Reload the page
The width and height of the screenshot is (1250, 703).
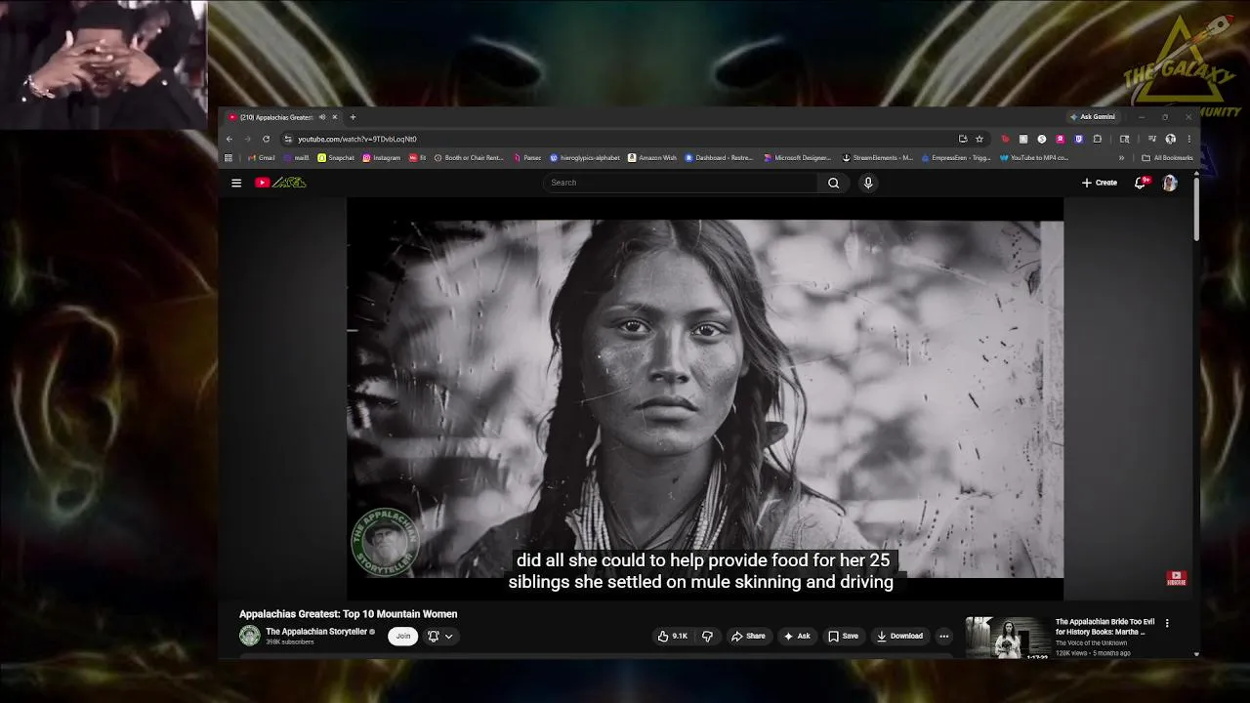(x=266, y=139)
